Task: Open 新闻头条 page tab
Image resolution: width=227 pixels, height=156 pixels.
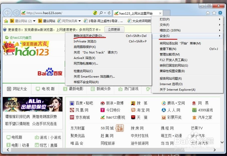Action: coord(101,89)
